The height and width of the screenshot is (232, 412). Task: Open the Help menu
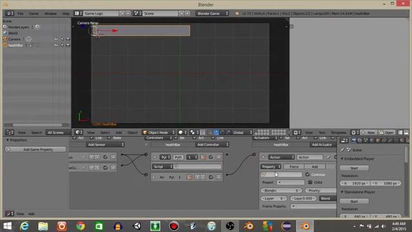pyautogui.click(x=66, y=14)
